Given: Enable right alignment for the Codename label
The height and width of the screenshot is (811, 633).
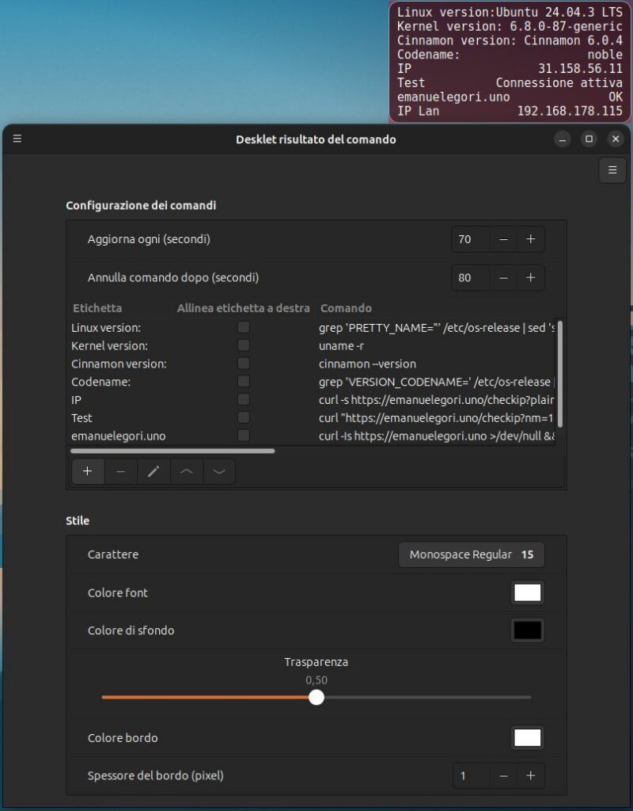Looking at the screenshot, I should click(244, 382).
